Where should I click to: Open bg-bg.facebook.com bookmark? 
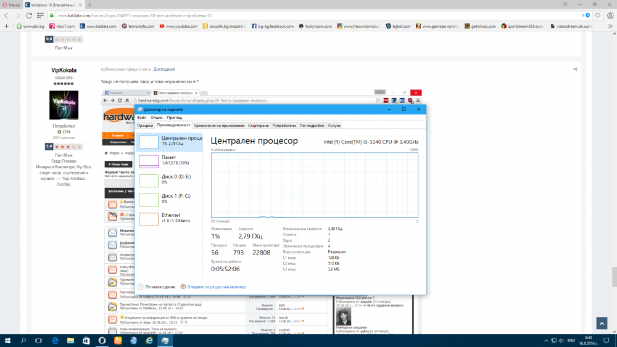[273, 26]
